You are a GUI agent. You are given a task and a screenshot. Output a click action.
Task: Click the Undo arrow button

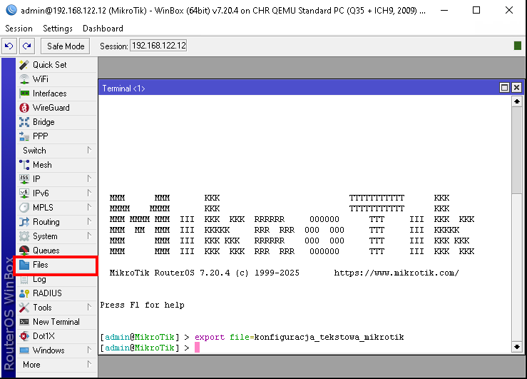point(9,46)
